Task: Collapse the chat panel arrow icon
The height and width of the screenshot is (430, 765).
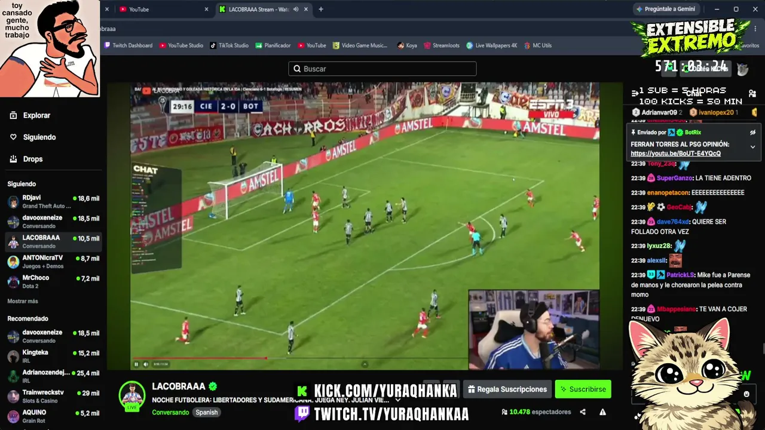Action: (635, 94)
